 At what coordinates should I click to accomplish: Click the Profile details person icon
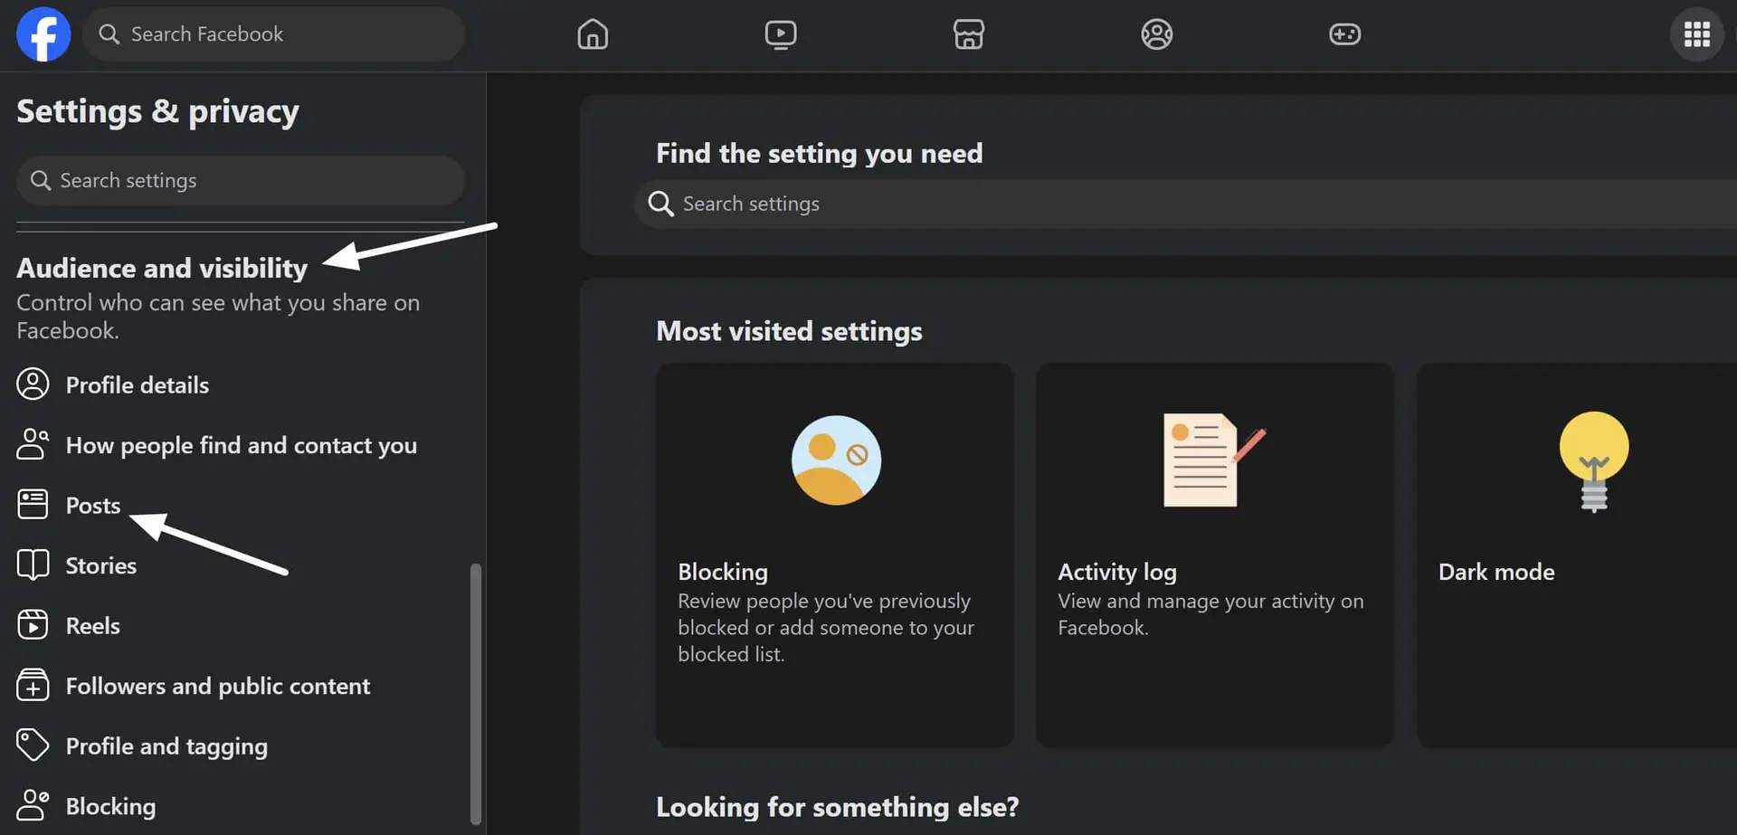[x=33, y=384]
